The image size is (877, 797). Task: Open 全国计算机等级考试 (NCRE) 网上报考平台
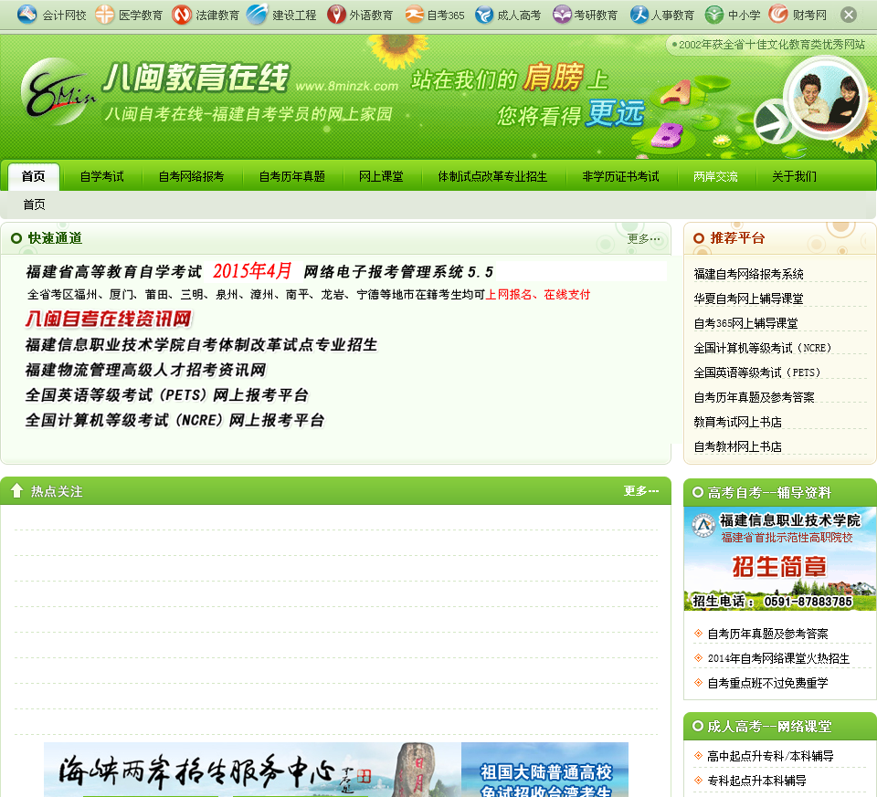pos(174,420)
